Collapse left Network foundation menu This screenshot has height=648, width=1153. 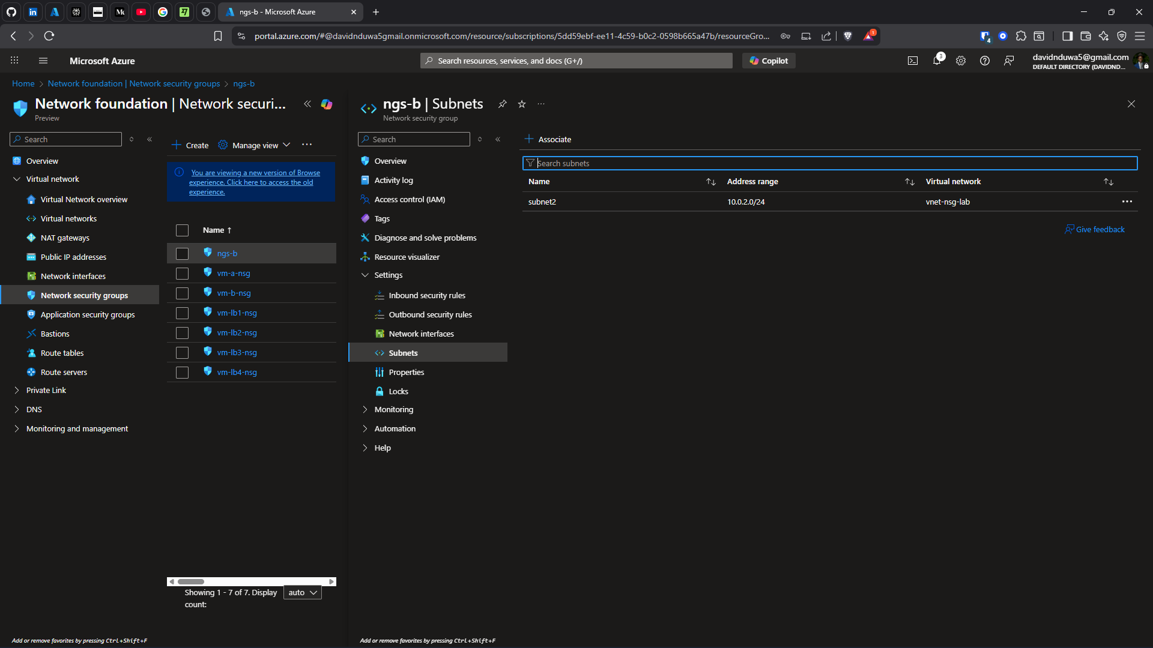click(x=150, y=139)
